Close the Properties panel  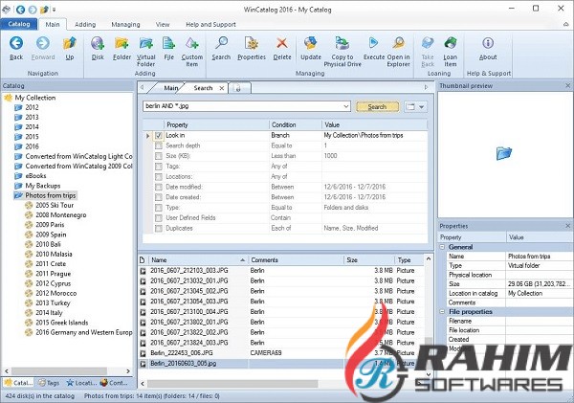tap(567, 226)
